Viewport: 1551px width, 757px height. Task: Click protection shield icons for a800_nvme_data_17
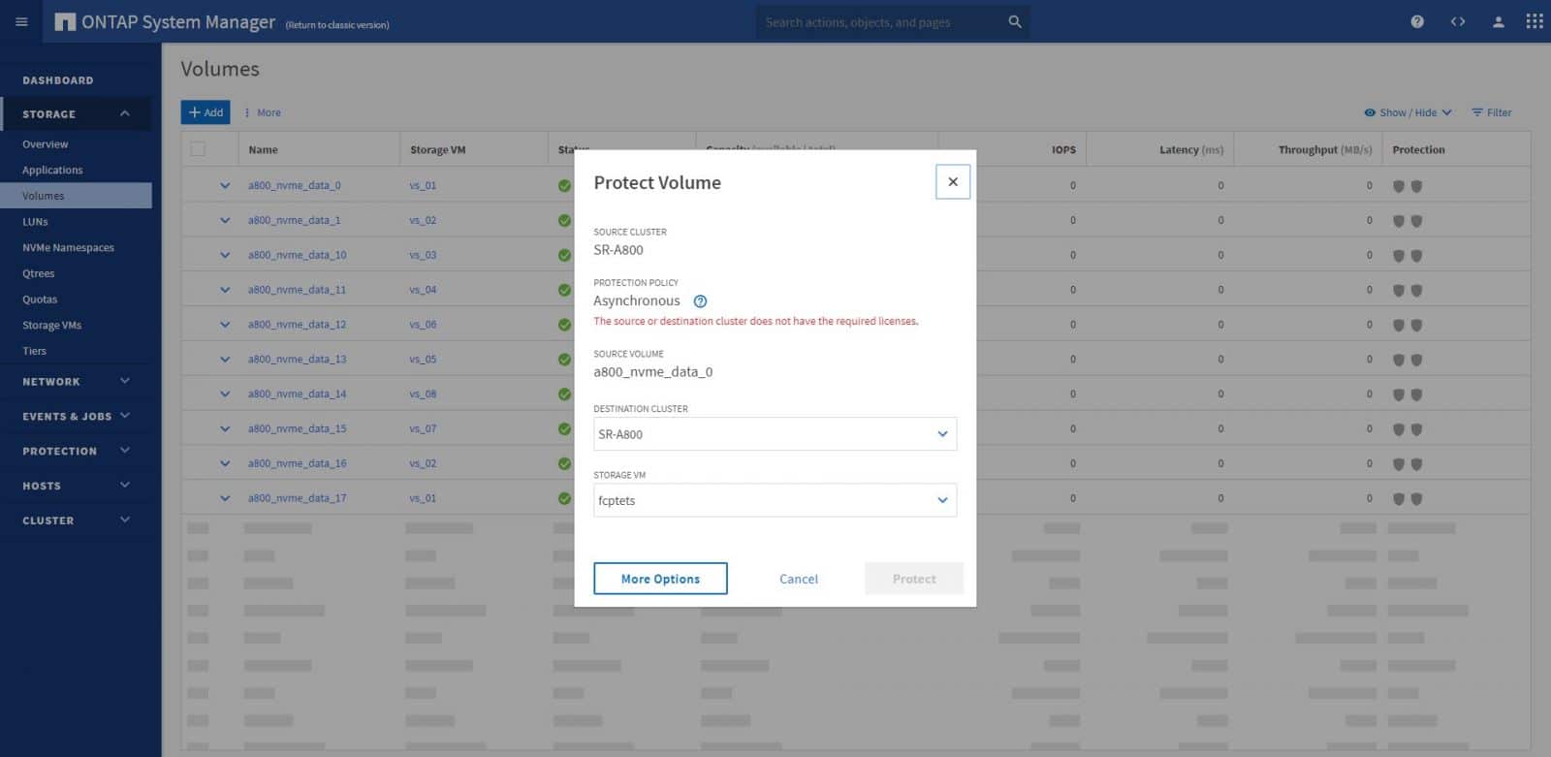click(x=1408, y=499)
